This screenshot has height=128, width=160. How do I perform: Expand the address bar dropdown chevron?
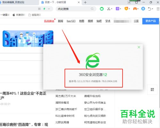click(x=49, y=9)
